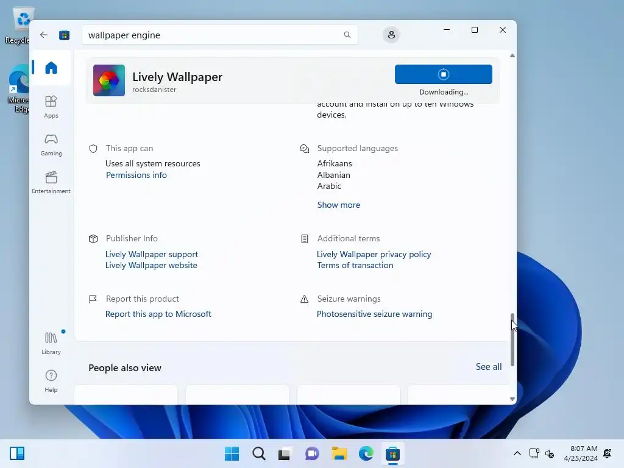Open Help in the sidebar

(x=51, y=381)
